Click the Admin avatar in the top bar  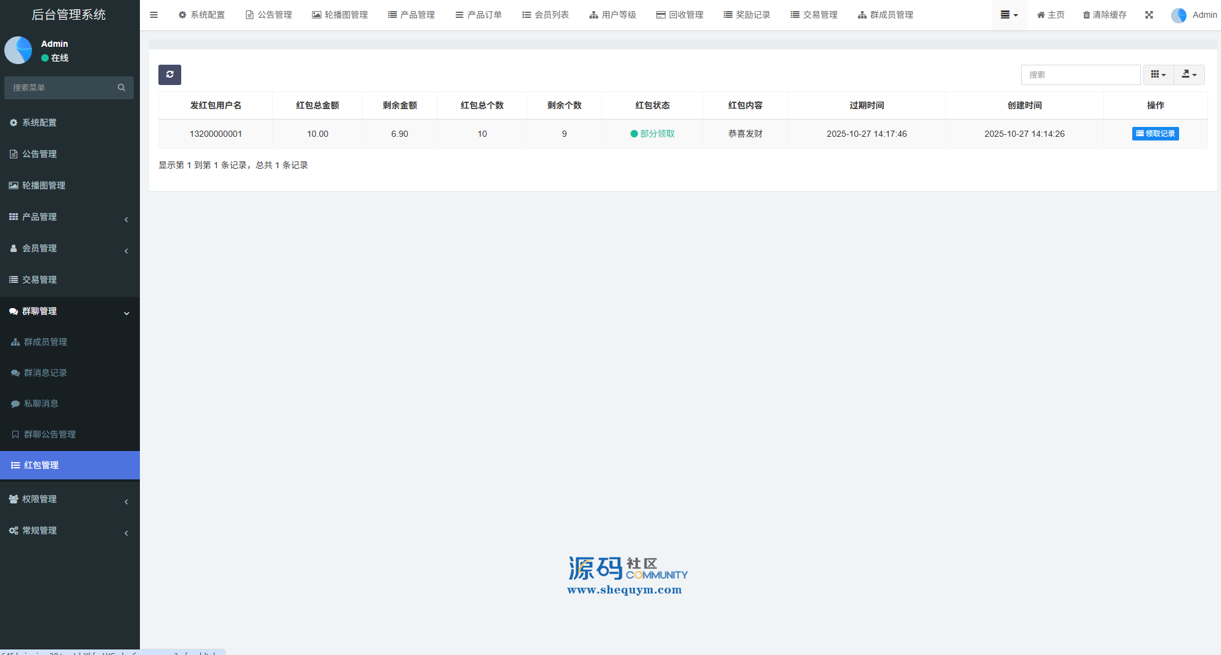point(1178,15)
